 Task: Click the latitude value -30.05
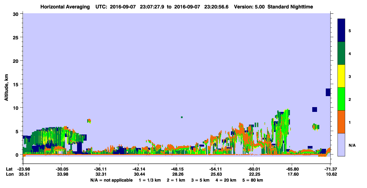point(61,169)
